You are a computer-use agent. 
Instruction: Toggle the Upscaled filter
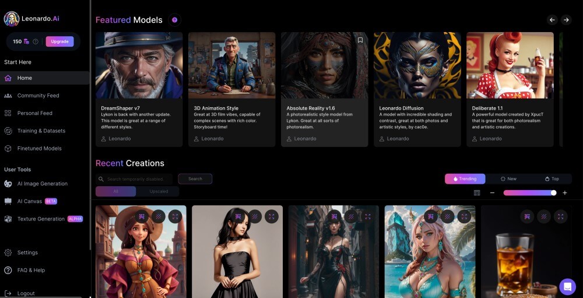(158, 191)
